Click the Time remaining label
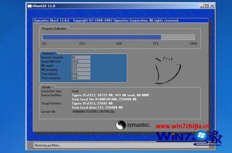Viewport: 232px width, 153px height. (51, 78)
